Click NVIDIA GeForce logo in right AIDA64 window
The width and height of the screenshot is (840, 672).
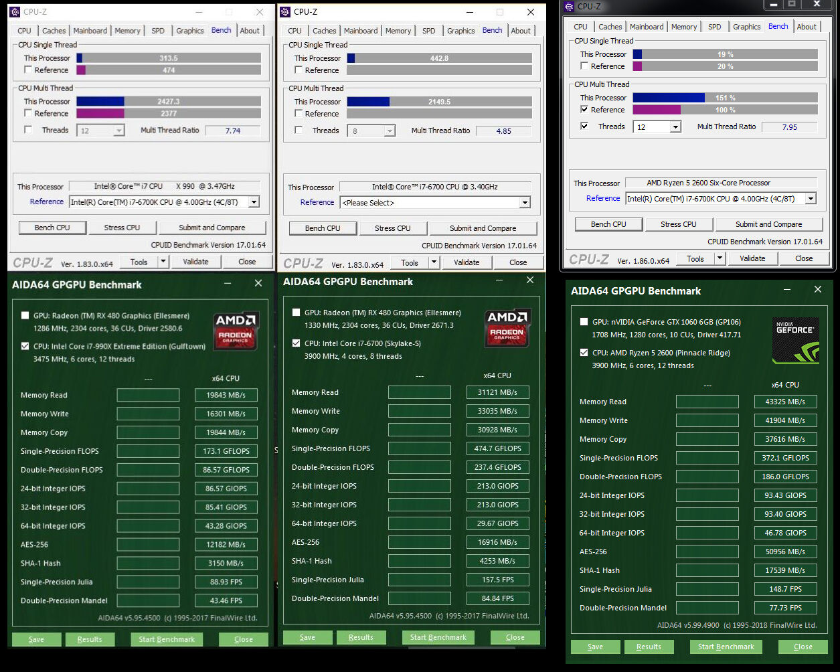(x=795, y=341)
